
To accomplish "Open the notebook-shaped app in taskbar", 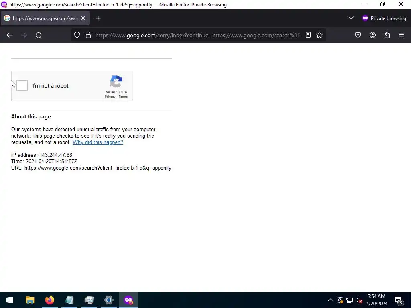I will tap(69, 300).
